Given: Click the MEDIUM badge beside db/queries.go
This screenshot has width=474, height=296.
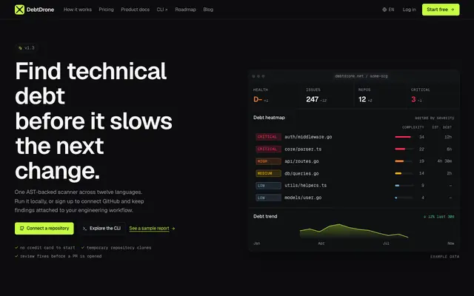Looking at the screenshot, I should pos(268,173).
